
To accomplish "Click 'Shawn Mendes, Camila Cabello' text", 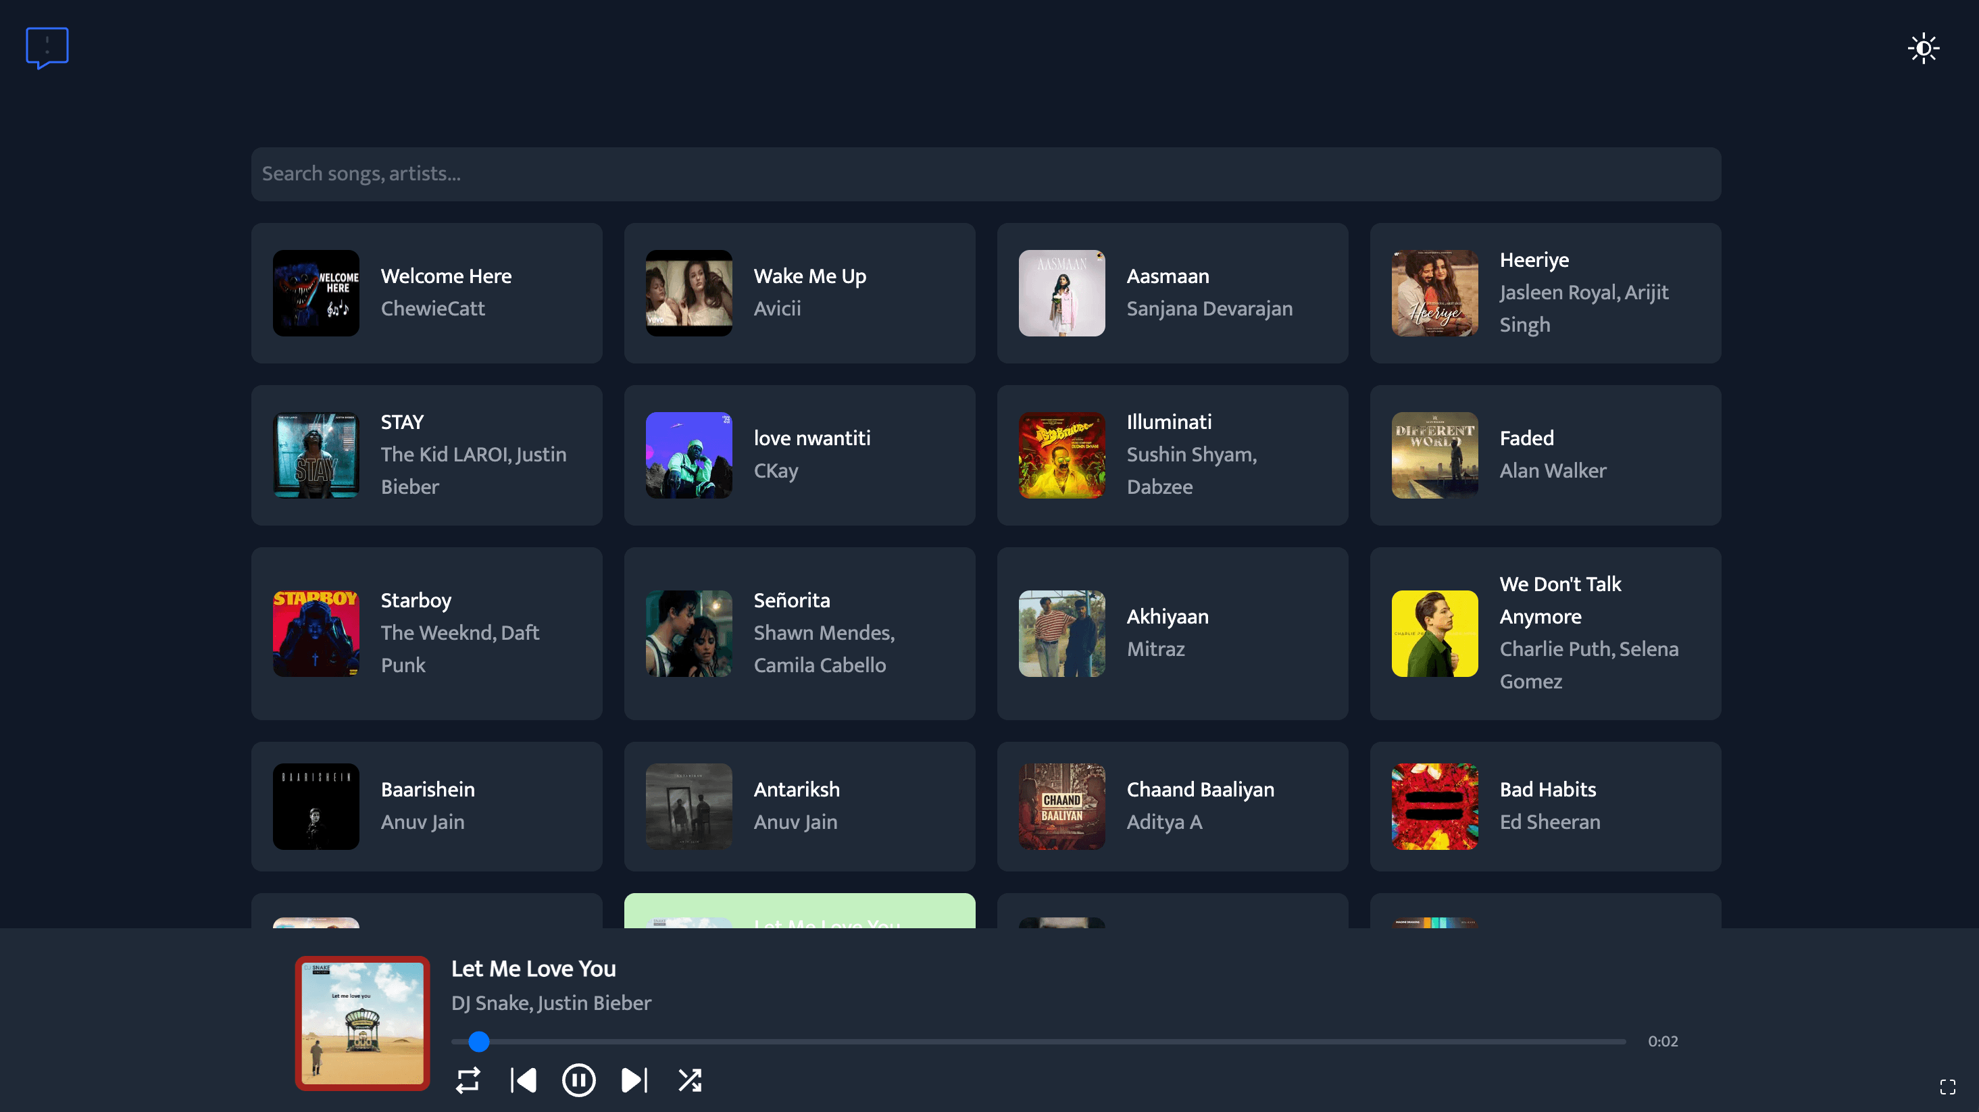I will [824, 649].
